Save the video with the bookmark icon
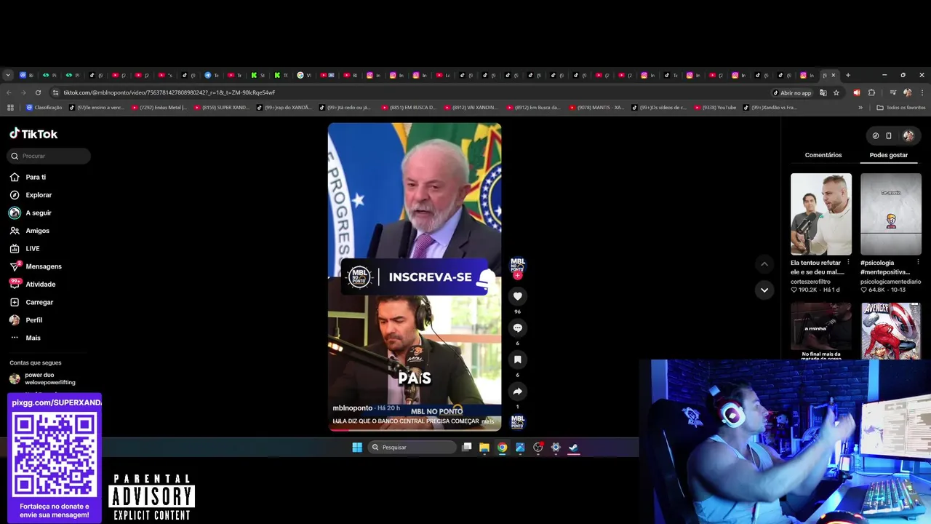Viewport: 931px width, 524px height. pyautogui.click(x=517, y=360)
